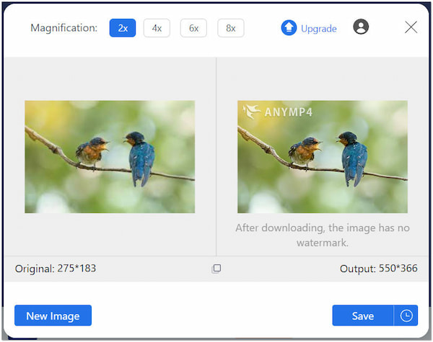Viewport: 433px width, 342px height.
Task: Open the user account profile icon
Action: (361, 27)
